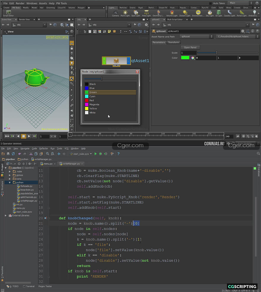The height and width of the screenshot is (292, 261).
Task: Click the Volume Light shelf tool
Action: point(172,13)
